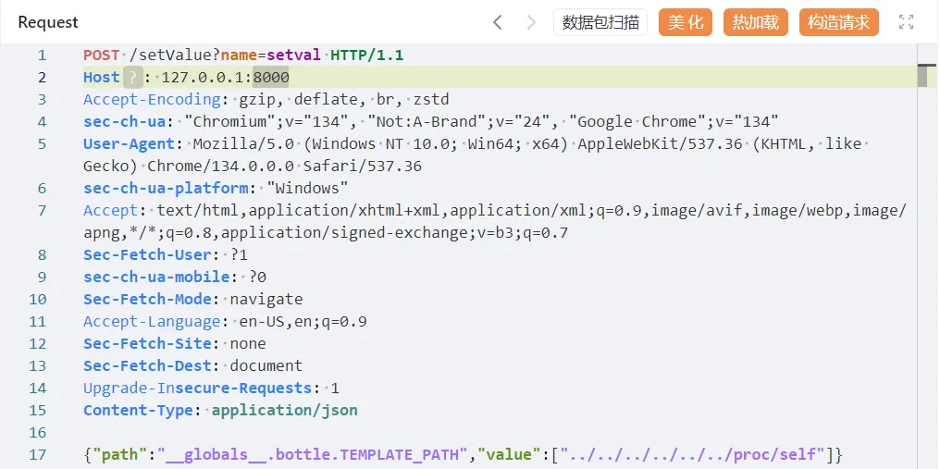Expand the Request editor to fullscreen
The height and width of the screenshot is (469, 940).
coord(906,22)
